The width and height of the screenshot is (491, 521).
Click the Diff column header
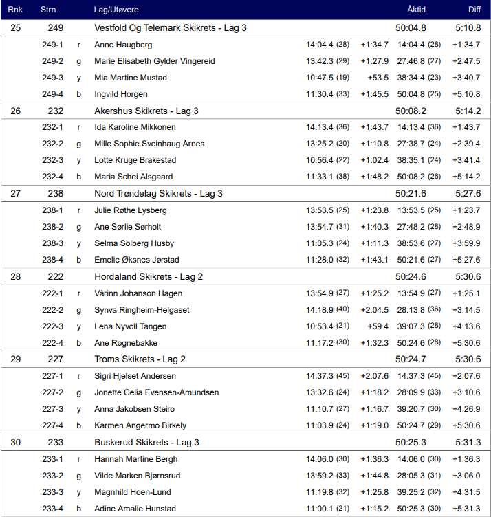click(x=474, y=10)
